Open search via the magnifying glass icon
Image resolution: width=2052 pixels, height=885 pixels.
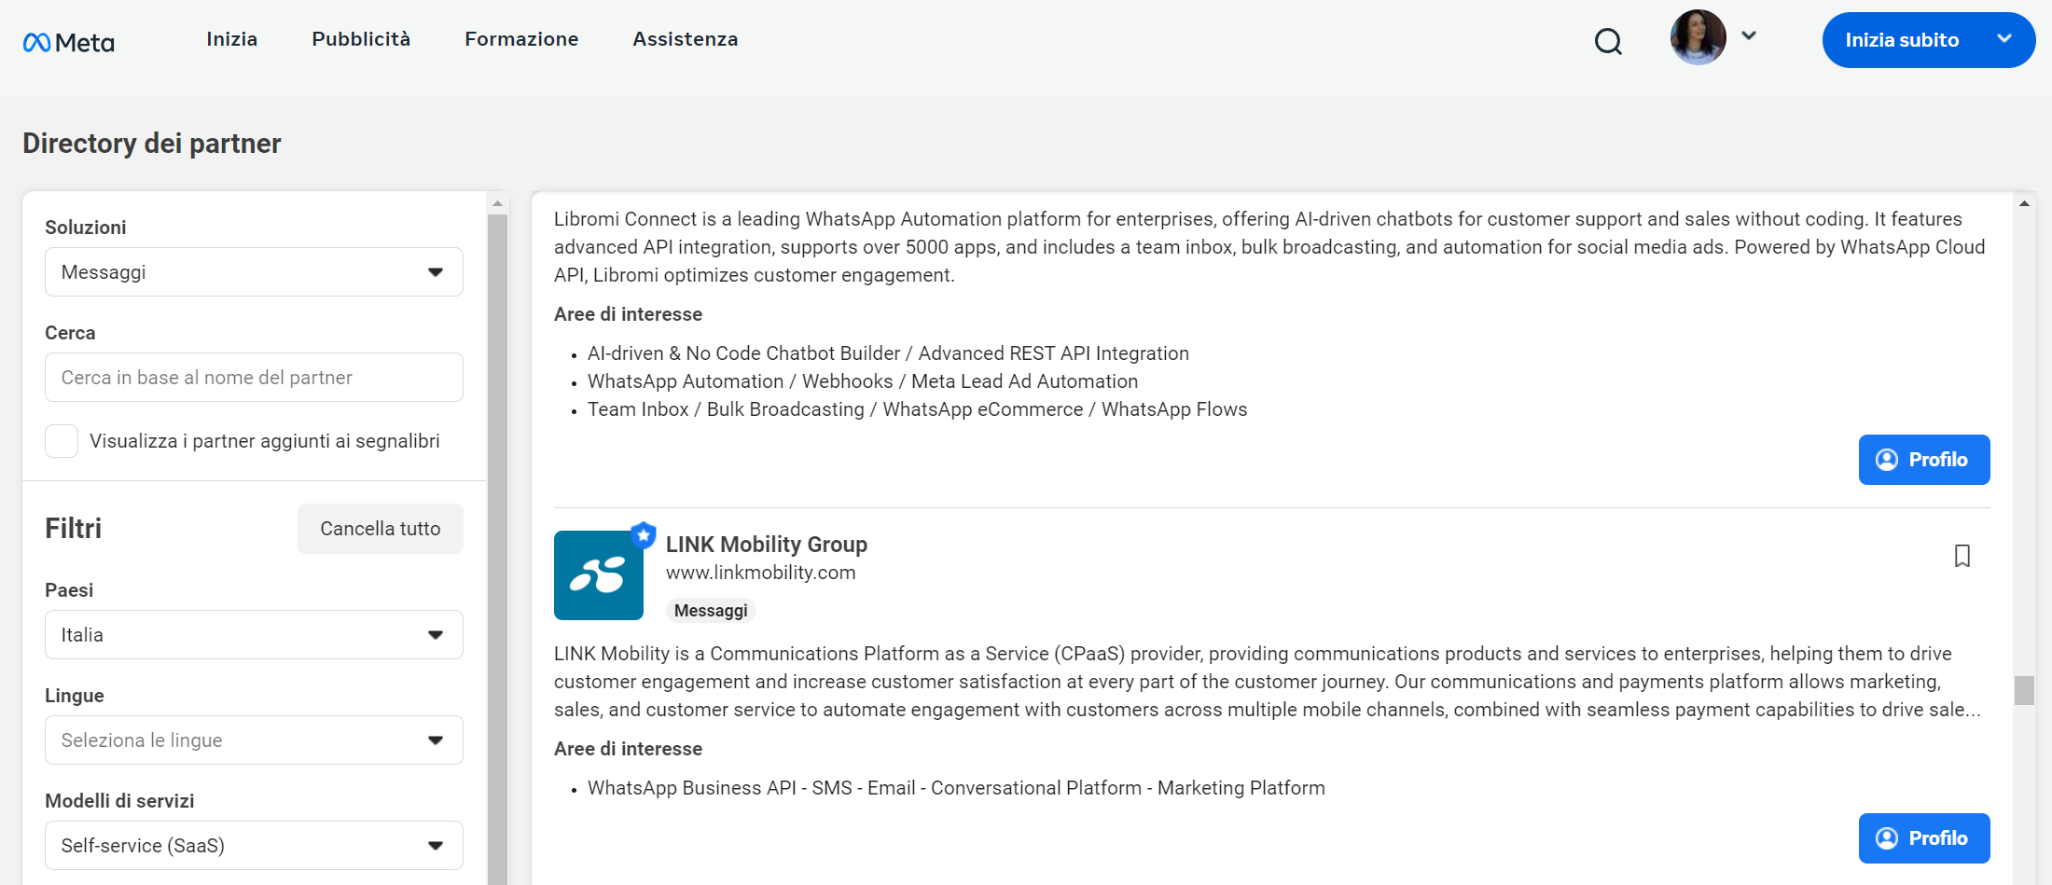coord(1608,41)
